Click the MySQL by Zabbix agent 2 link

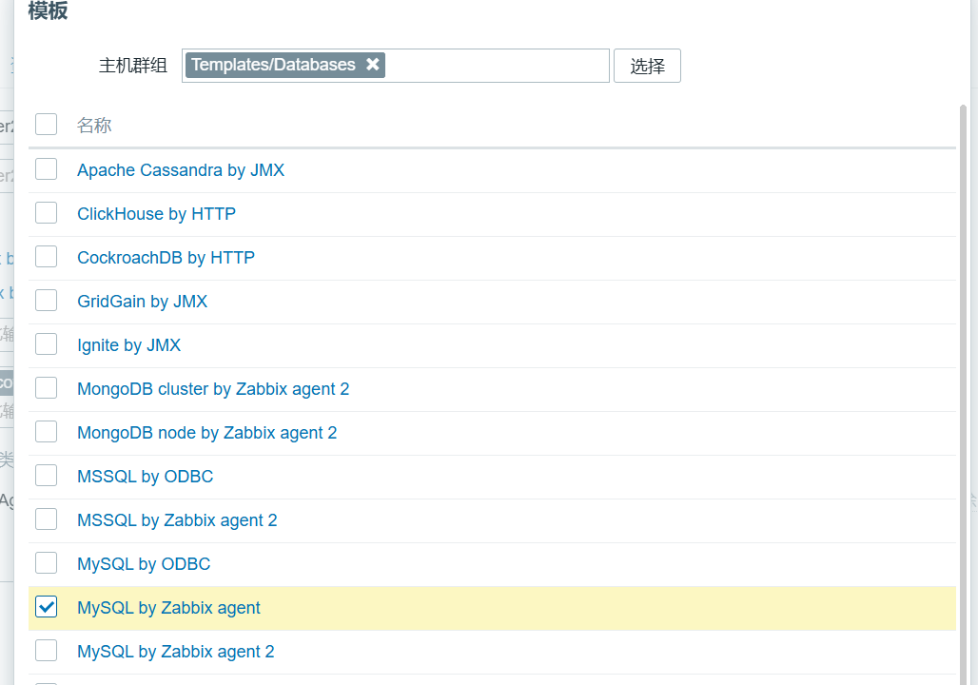(176, 652)
